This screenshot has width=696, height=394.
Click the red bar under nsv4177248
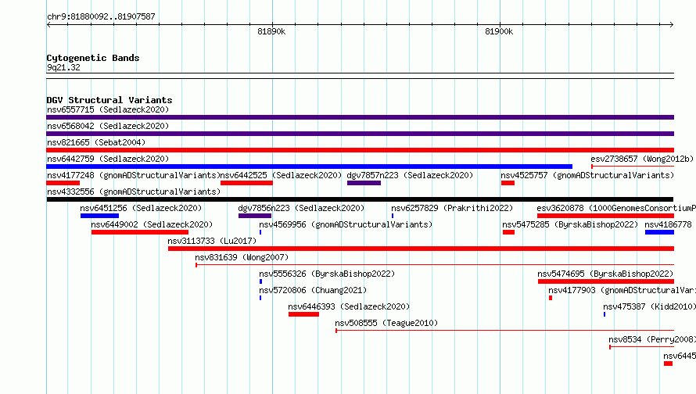63,183
